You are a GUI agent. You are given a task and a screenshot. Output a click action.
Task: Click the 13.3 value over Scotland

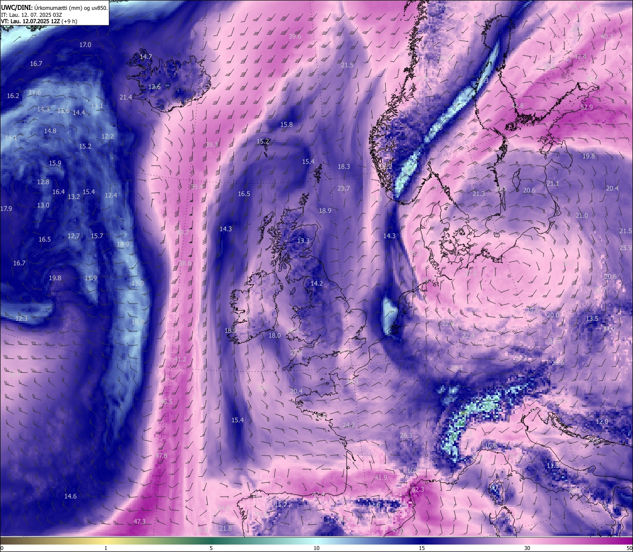pos(303,241)
